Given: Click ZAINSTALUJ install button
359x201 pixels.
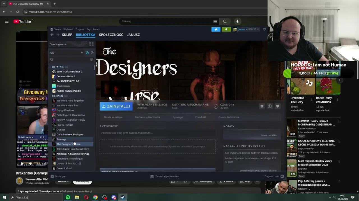Looking at the screenshot, I should point(116,106).
